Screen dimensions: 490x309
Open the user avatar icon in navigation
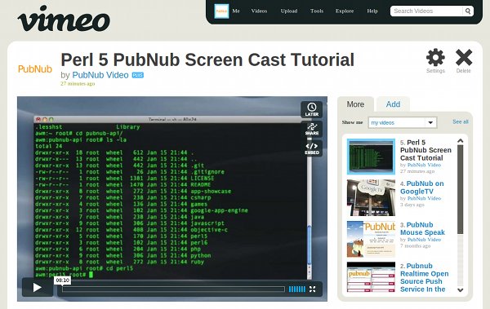[x=221, y=11]
